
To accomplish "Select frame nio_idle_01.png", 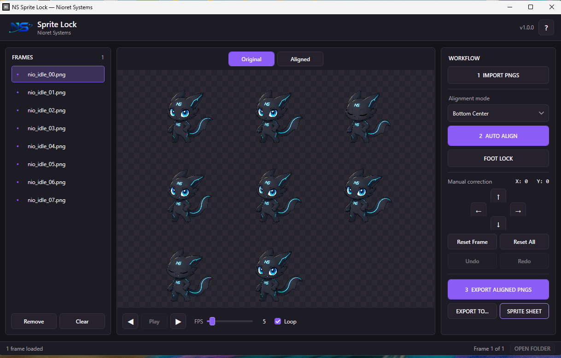I will point(58,92).
